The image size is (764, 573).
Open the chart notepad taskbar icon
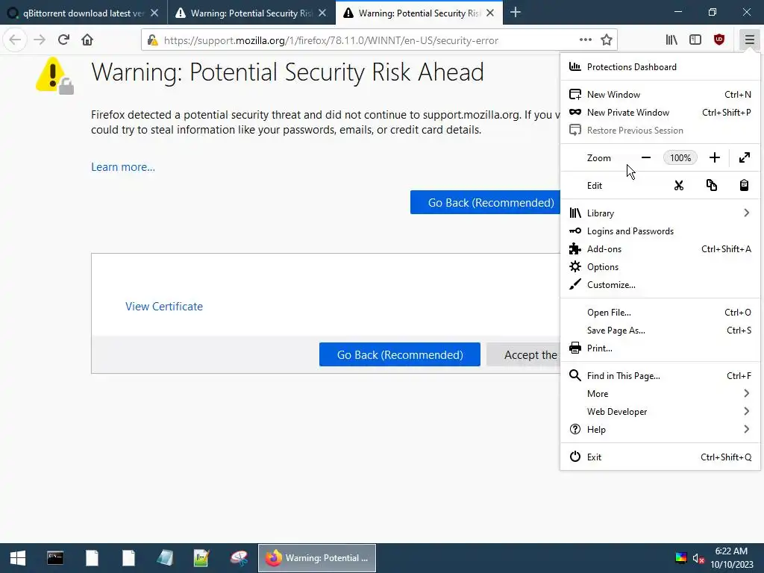coord(201,558)
